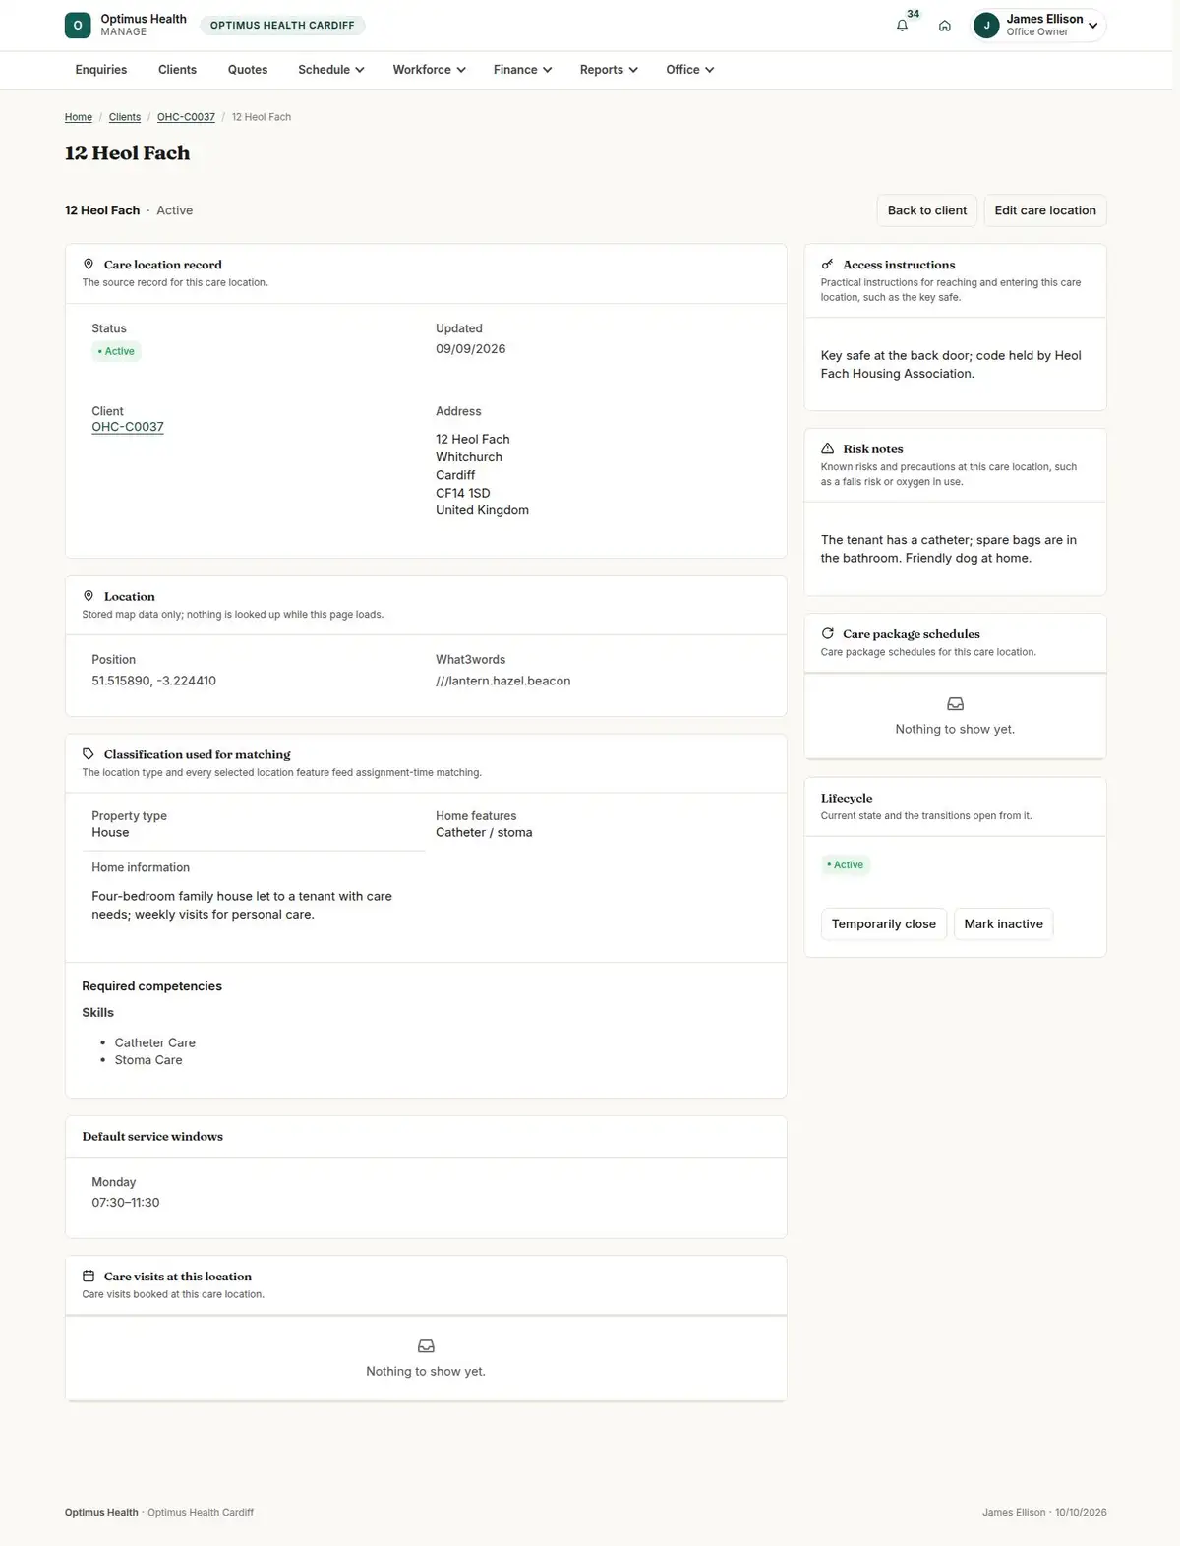Click the home icon in header
This screenshot has height=1546, width=1180.
point(944,26)
